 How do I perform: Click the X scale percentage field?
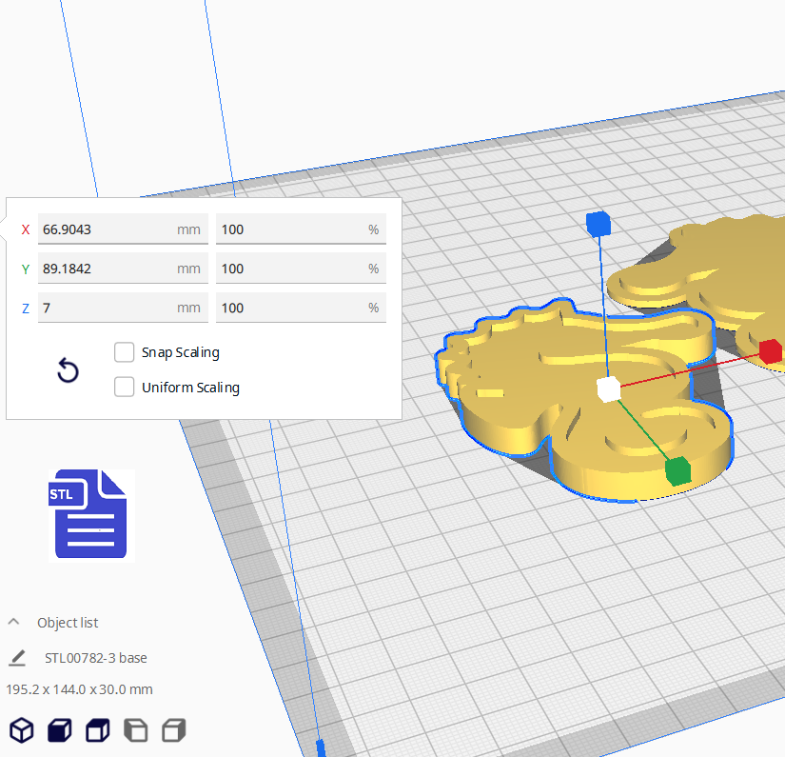290,229
